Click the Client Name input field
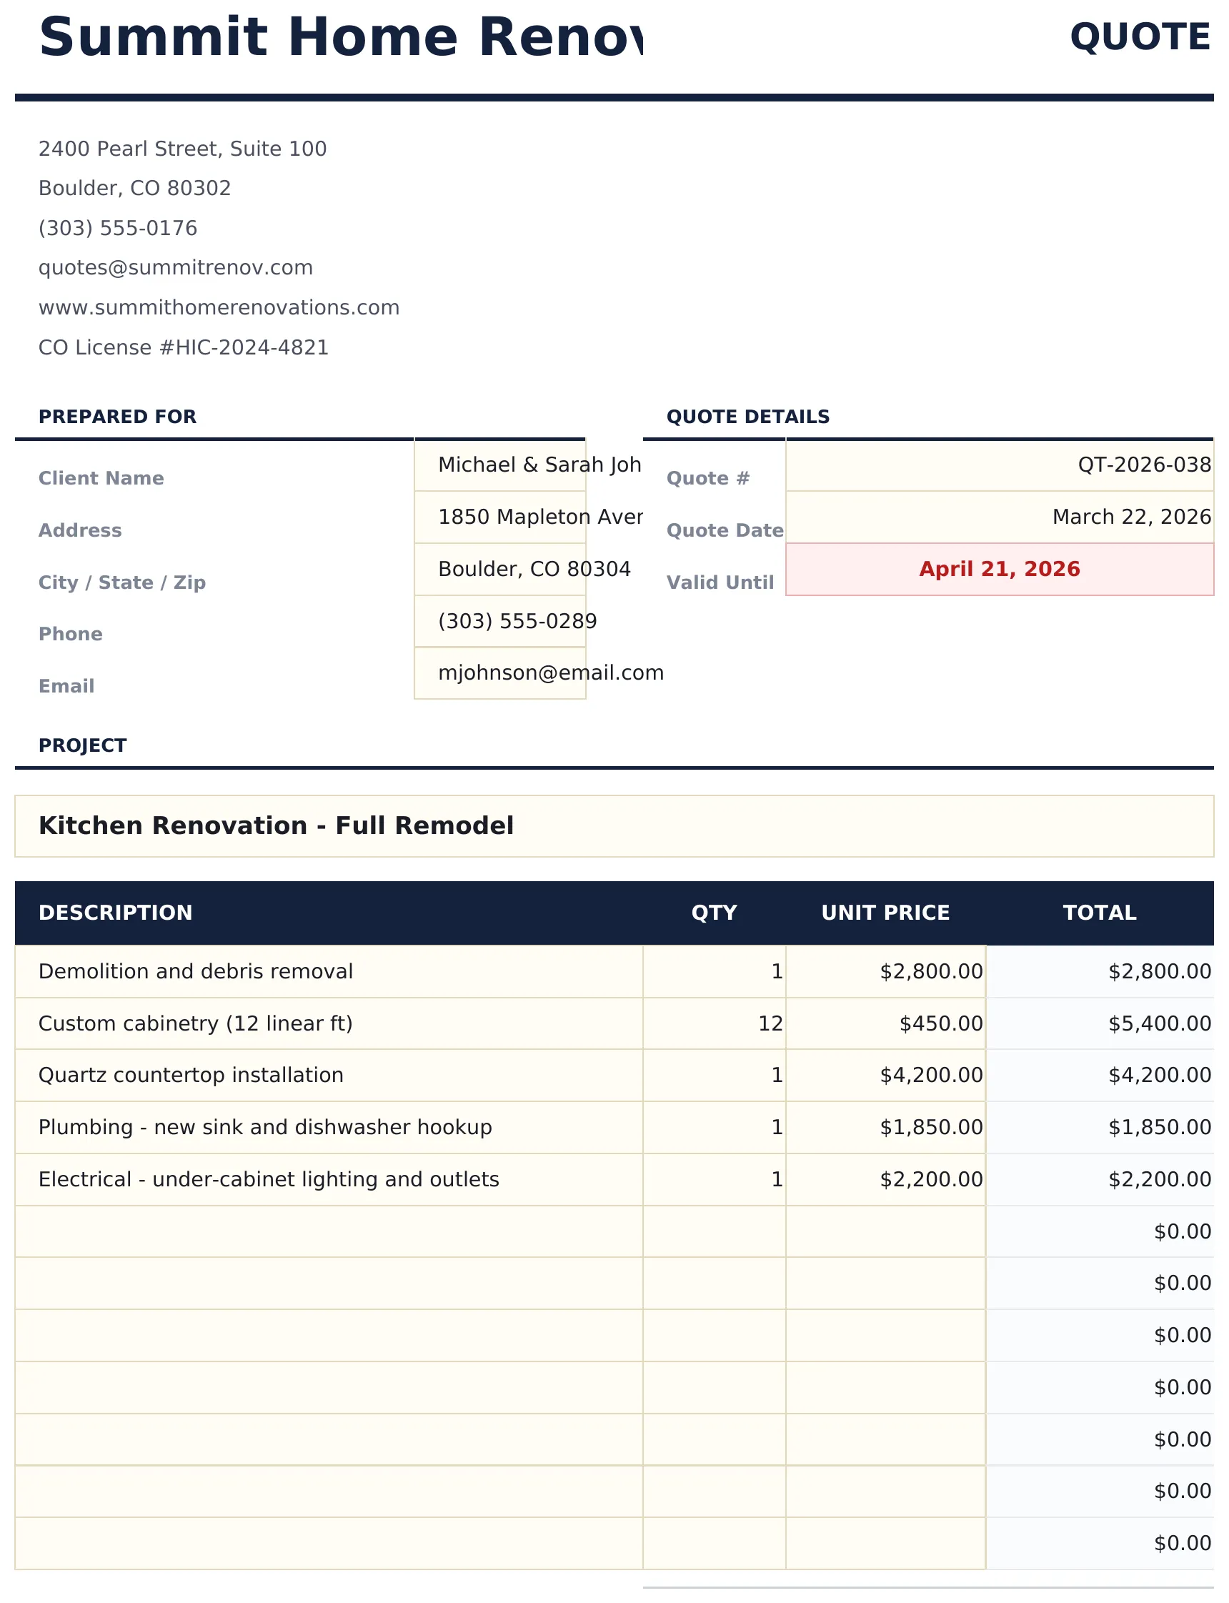 499,465
